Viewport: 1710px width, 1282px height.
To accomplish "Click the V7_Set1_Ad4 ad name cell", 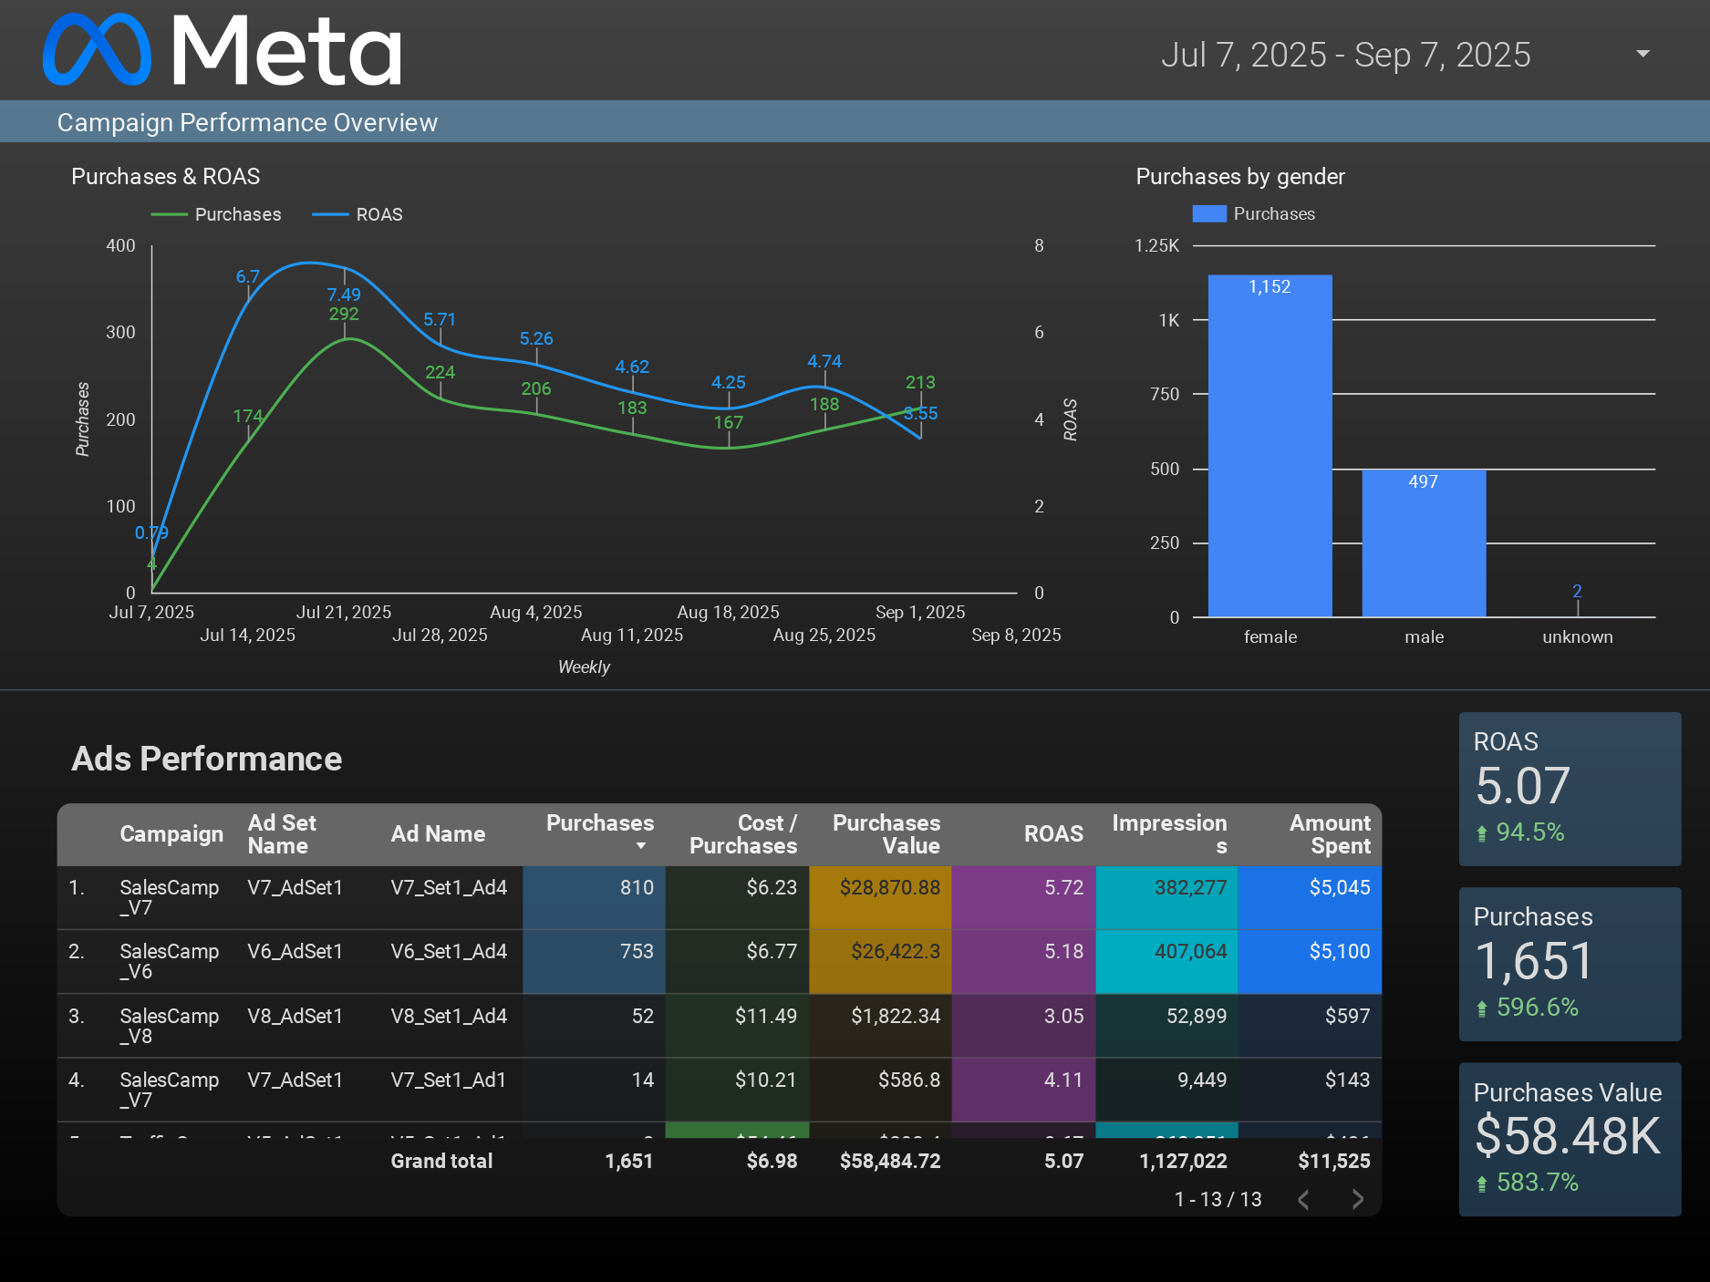I will click(x=449, y=888).
